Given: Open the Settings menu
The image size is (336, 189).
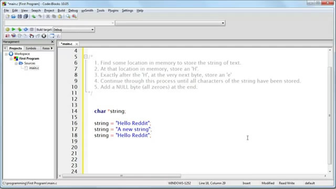Looking at the screenshot, I should click(128, 10).
